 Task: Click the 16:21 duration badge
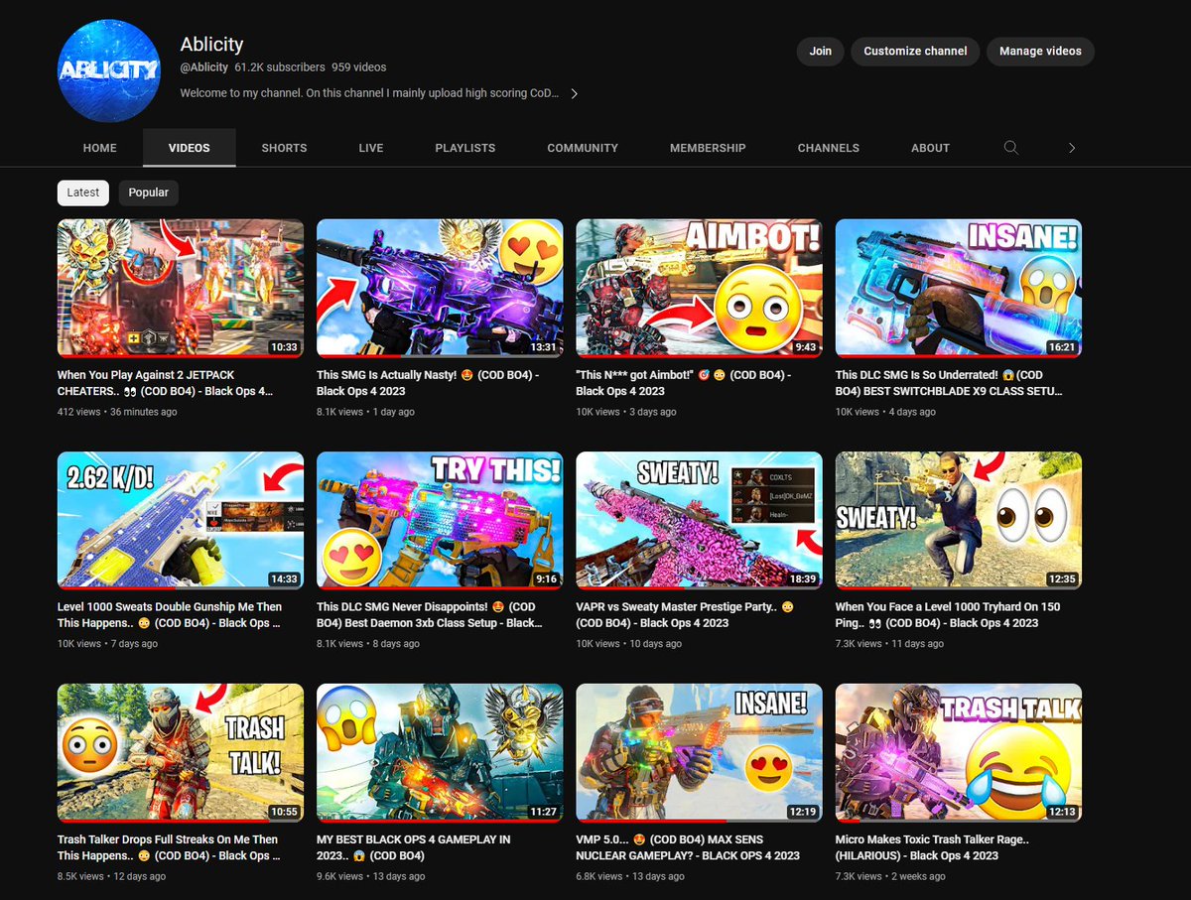[1062, 346]
